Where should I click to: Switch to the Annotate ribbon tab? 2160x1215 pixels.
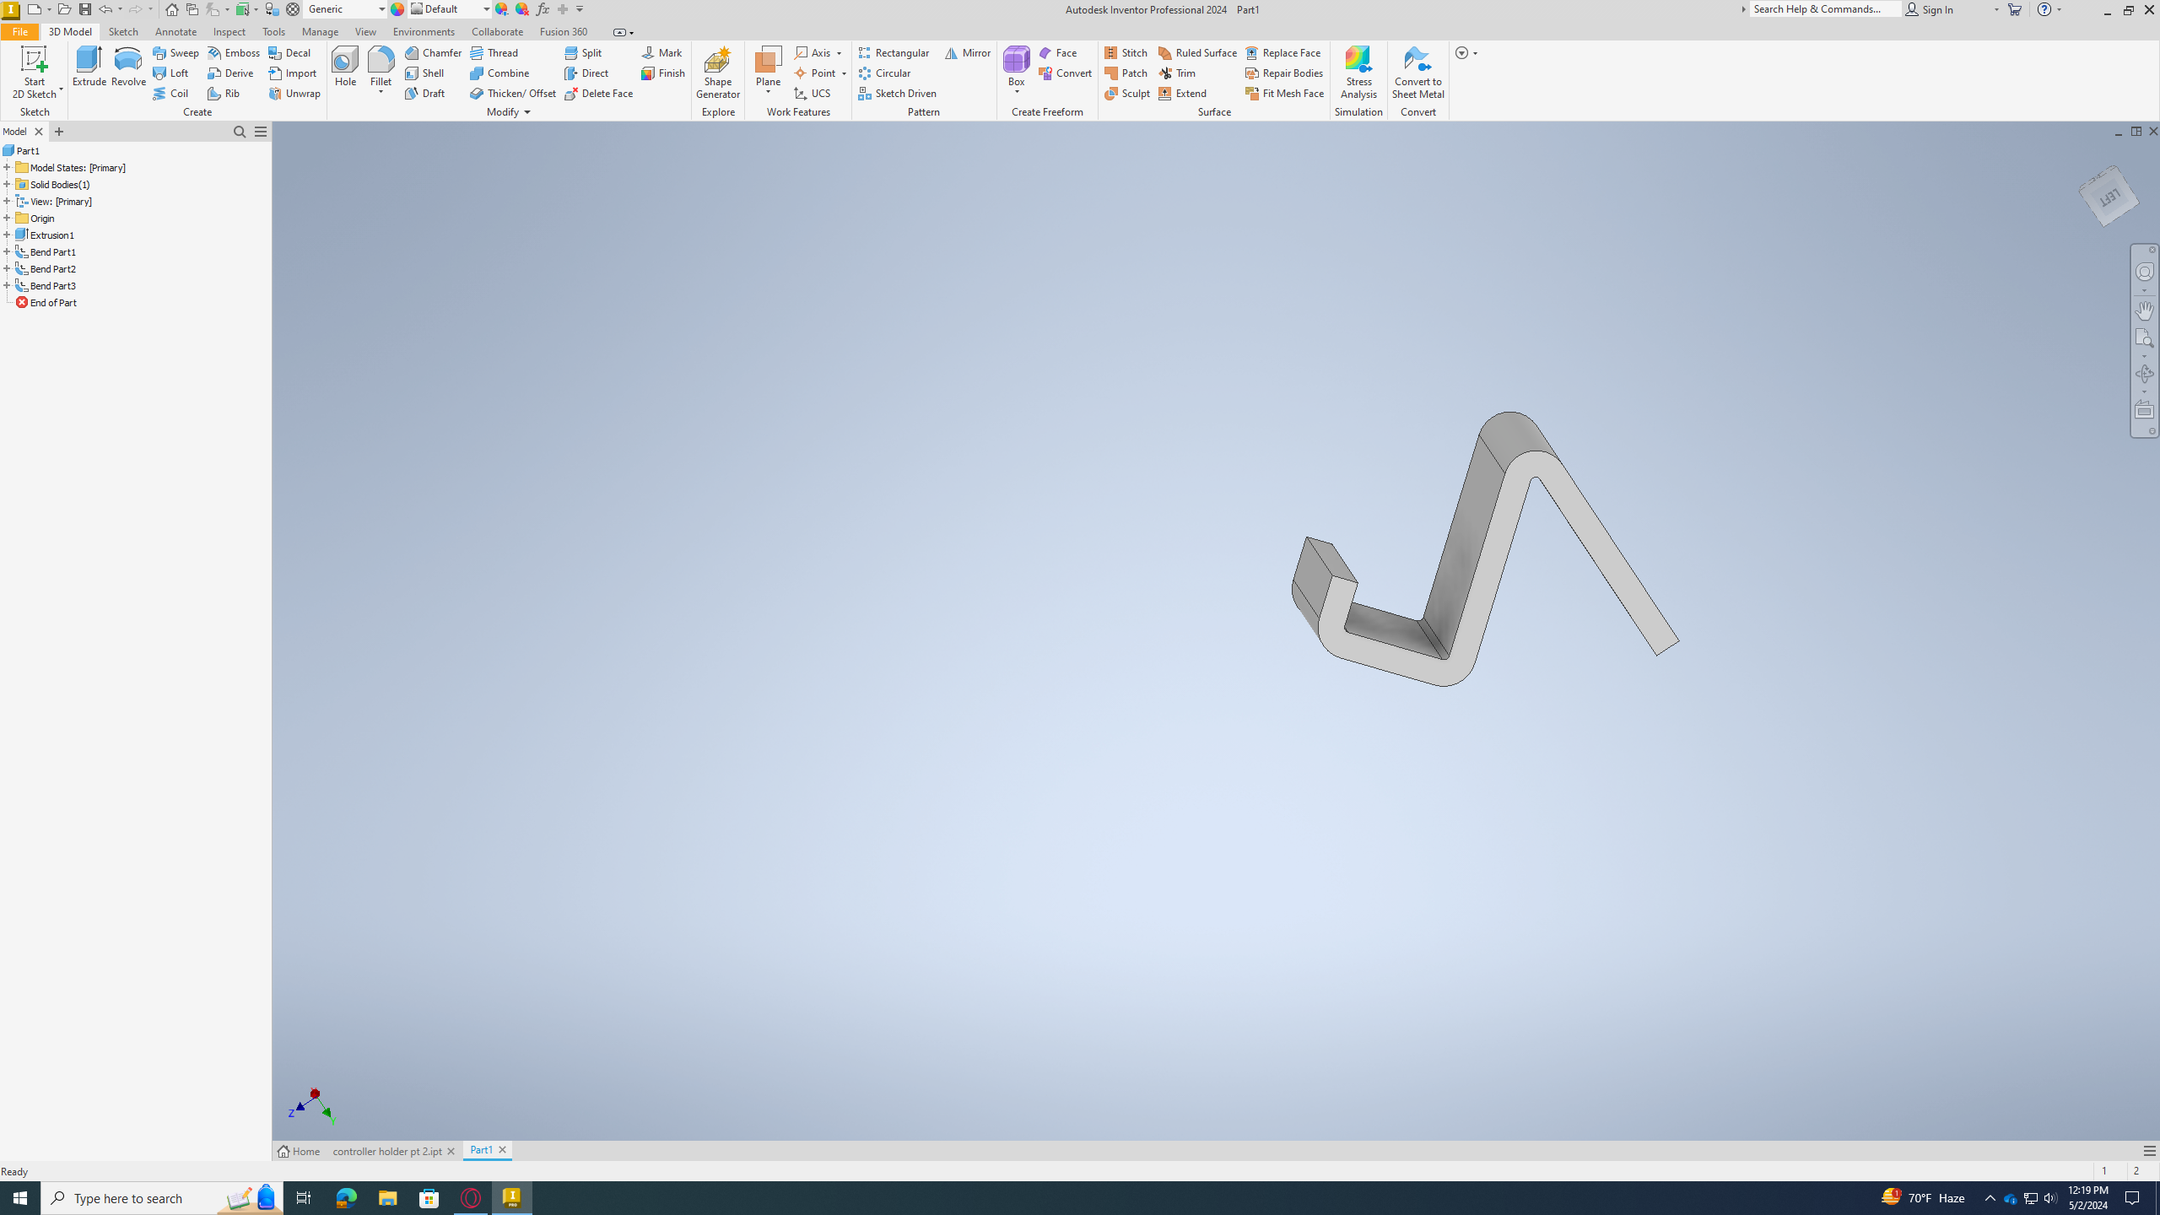(175, 31)
